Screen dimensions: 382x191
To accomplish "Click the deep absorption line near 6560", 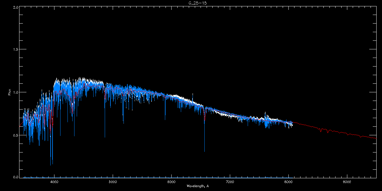I will [204, 131].
